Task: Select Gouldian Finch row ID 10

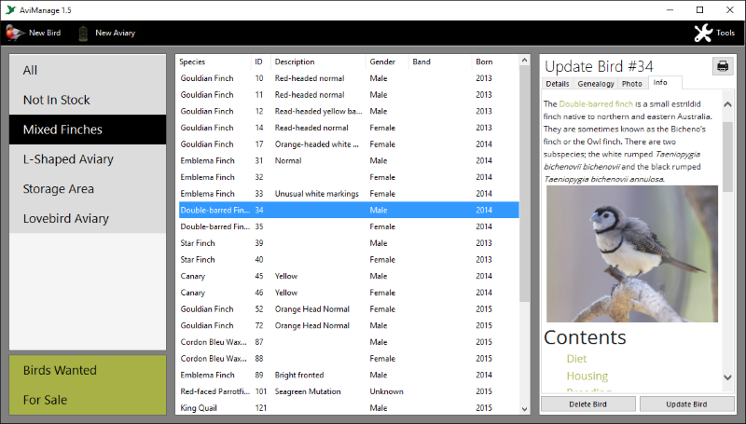Action: [349, 78]
